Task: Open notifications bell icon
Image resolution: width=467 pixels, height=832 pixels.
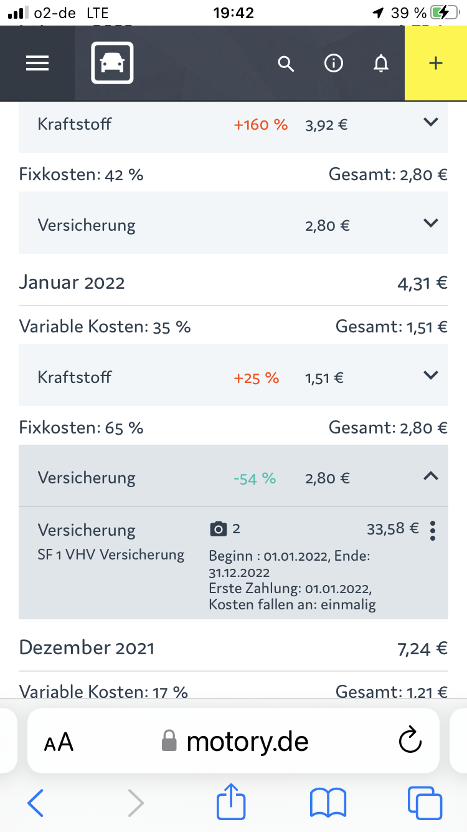Action: coord(380,64)
